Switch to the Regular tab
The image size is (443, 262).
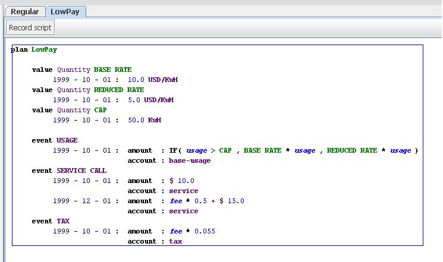pyautogui.click(x=24, y=12)
